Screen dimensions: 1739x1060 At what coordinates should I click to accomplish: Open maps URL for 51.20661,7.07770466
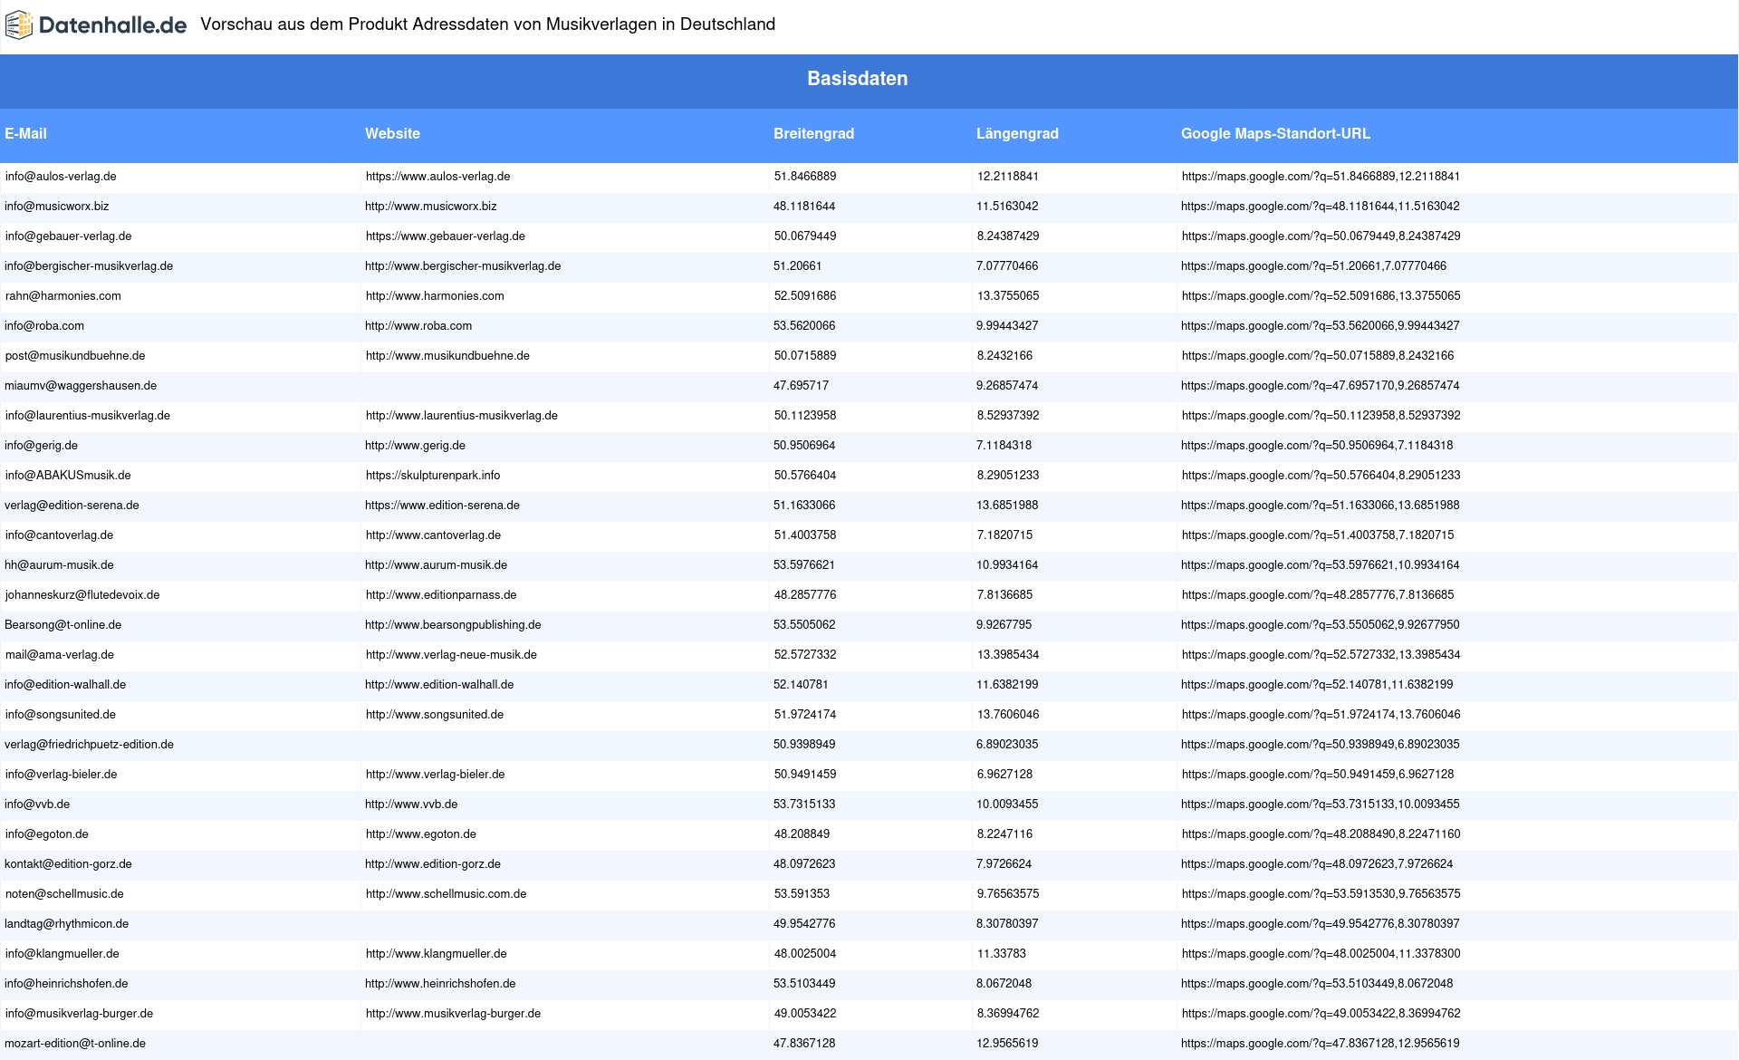pyautogui.click(x=1313, y=266)
